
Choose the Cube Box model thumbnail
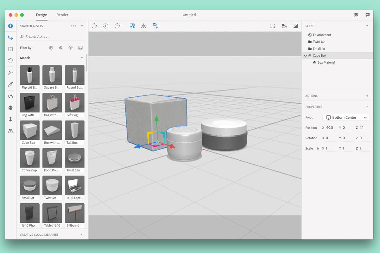click(x=30, y=130)
